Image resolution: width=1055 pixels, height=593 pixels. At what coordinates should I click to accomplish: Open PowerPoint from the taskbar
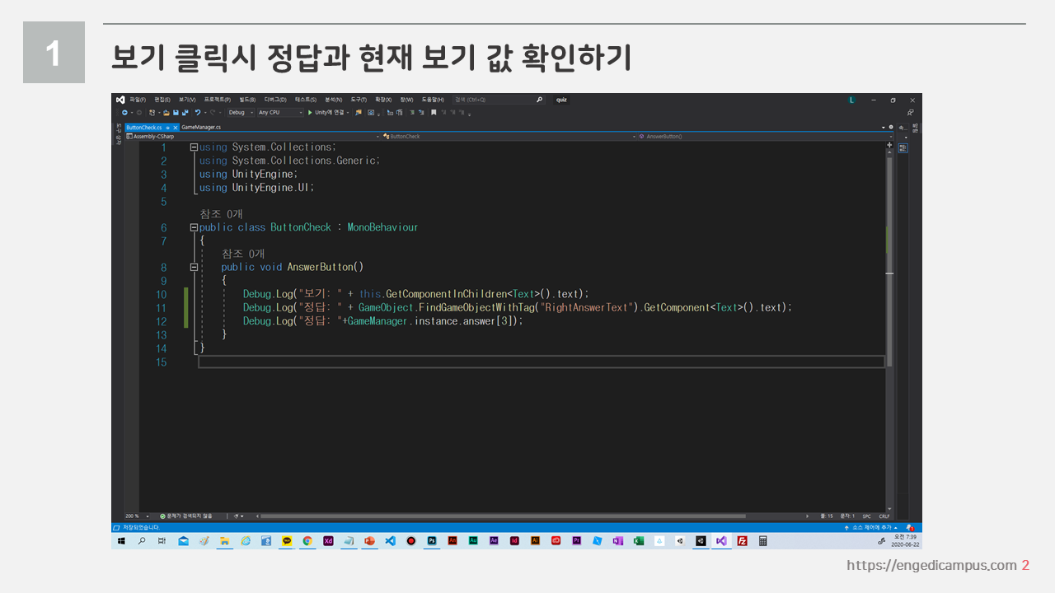click(x=369, y=541)
